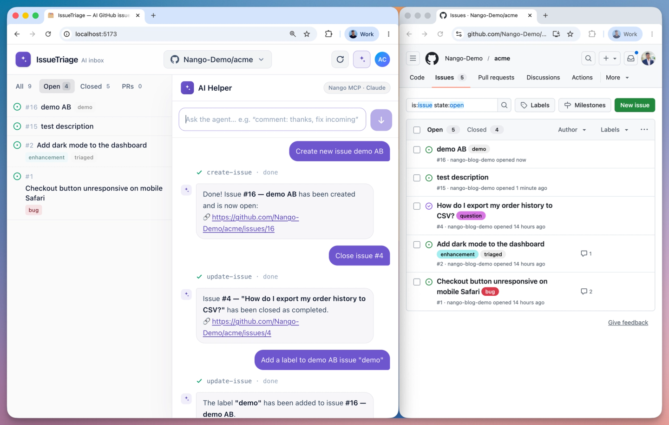Switch to the Closed 5 tab in IssueTriage
The width and height of the screenshot is (669, 425).
click(95, 86)
